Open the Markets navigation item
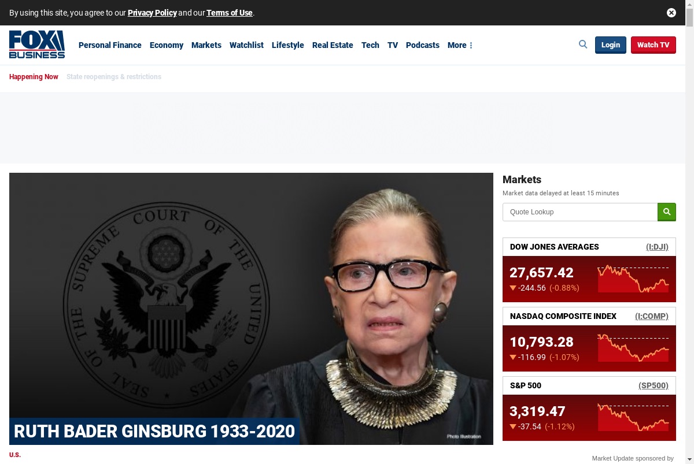The width and height of the screenshot is (694, 464). (206, 45)
